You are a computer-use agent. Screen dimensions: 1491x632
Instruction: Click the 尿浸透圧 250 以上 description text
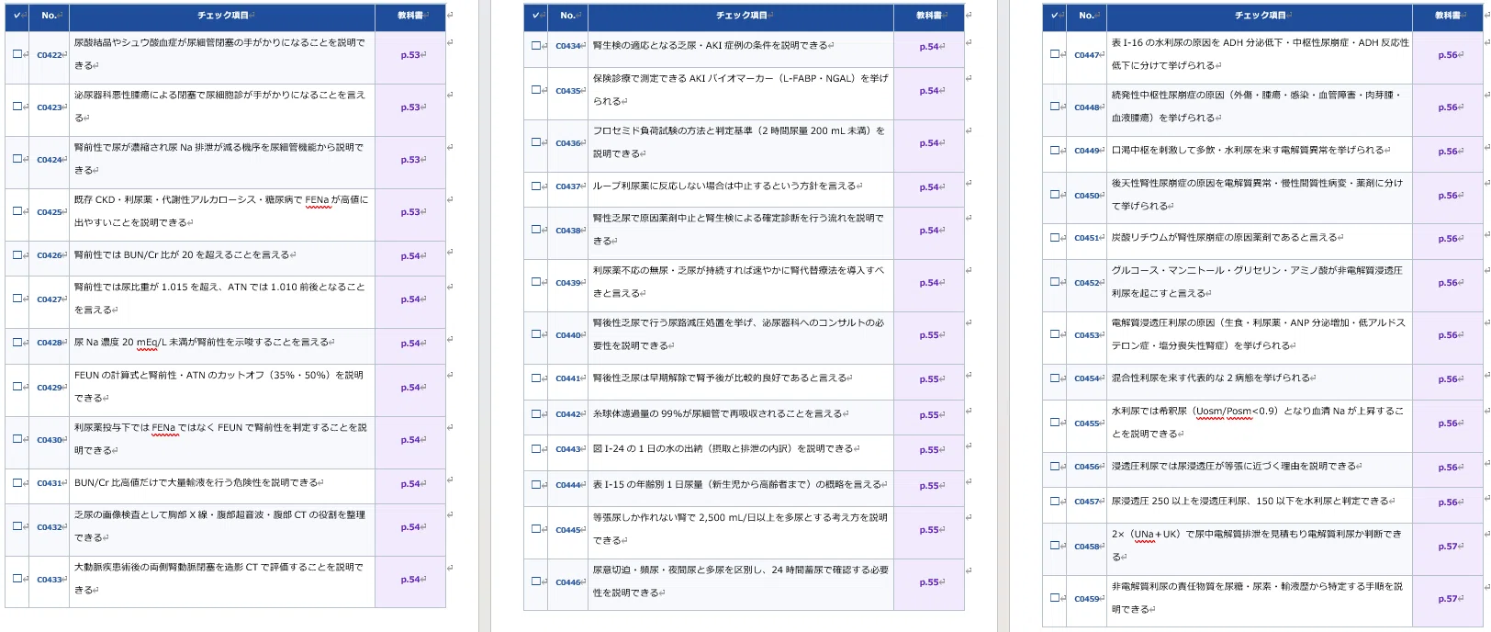coord(1250,502)
